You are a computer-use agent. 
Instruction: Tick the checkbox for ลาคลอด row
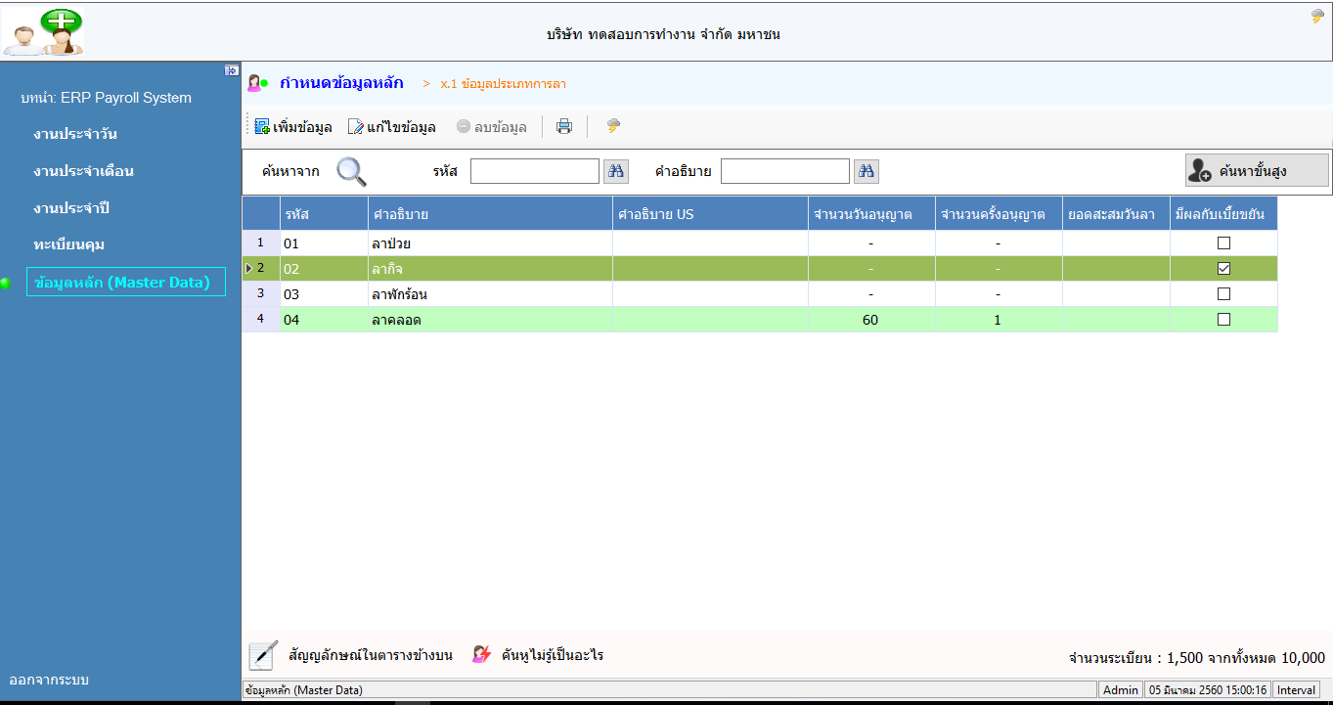pyautogui.click(x=1223, y=319)
